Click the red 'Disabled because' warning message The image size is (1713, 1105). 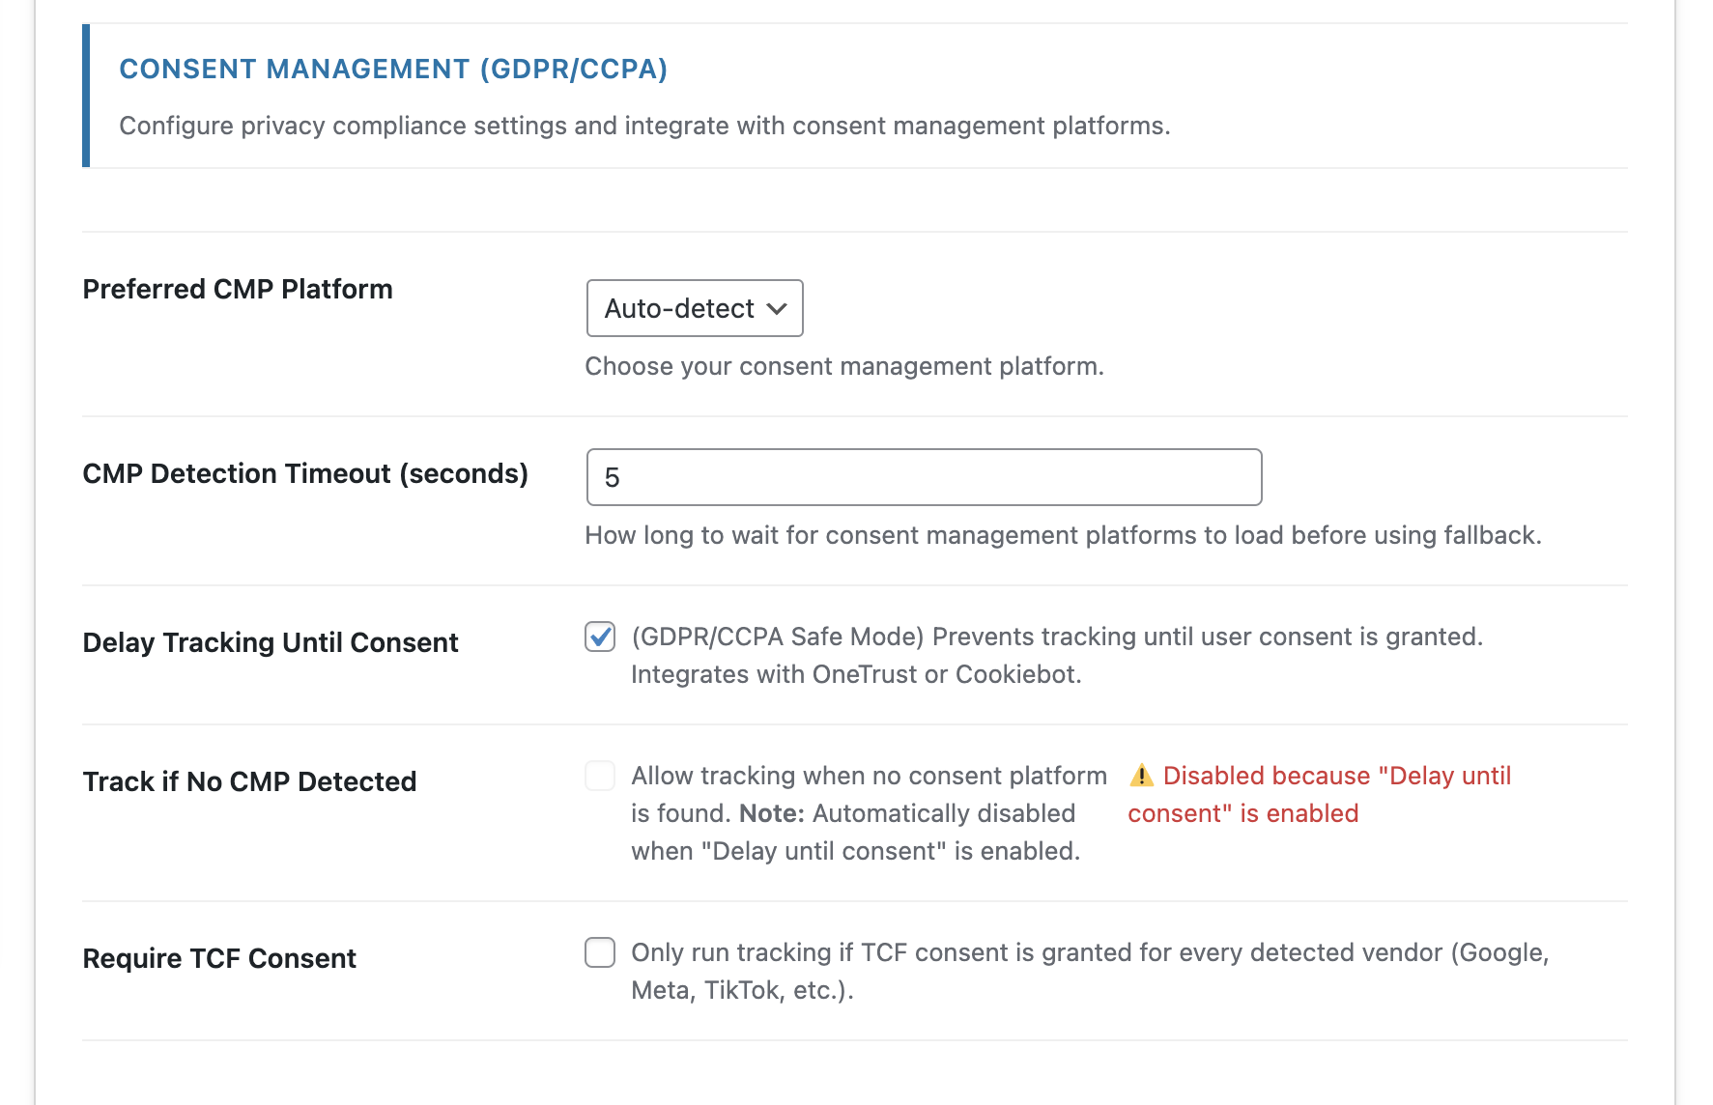(1319, 794)
